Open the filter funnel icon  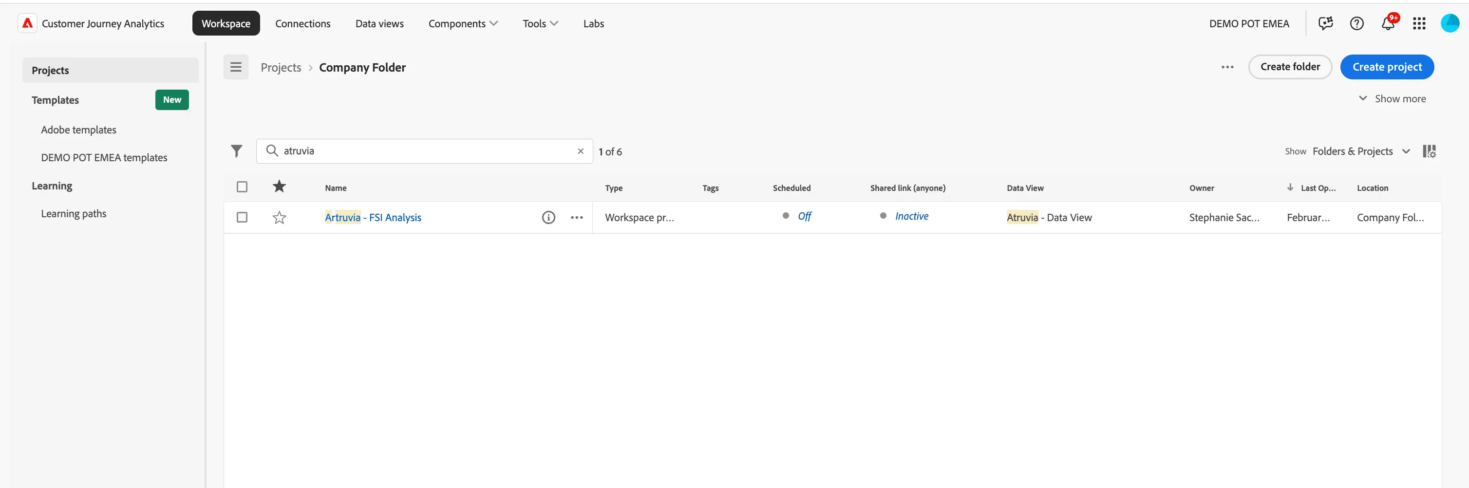pyautogui.click(x=237, y=151)
